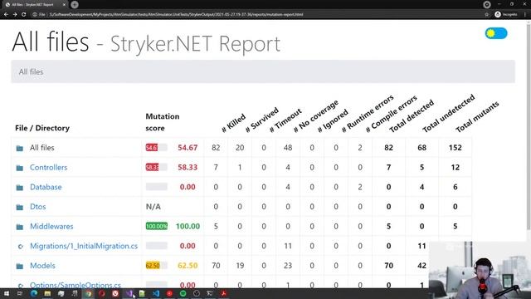Screen dimensions: 531x299
Task: Open the browser three-dot menu
Action: [x=525, y=14]
